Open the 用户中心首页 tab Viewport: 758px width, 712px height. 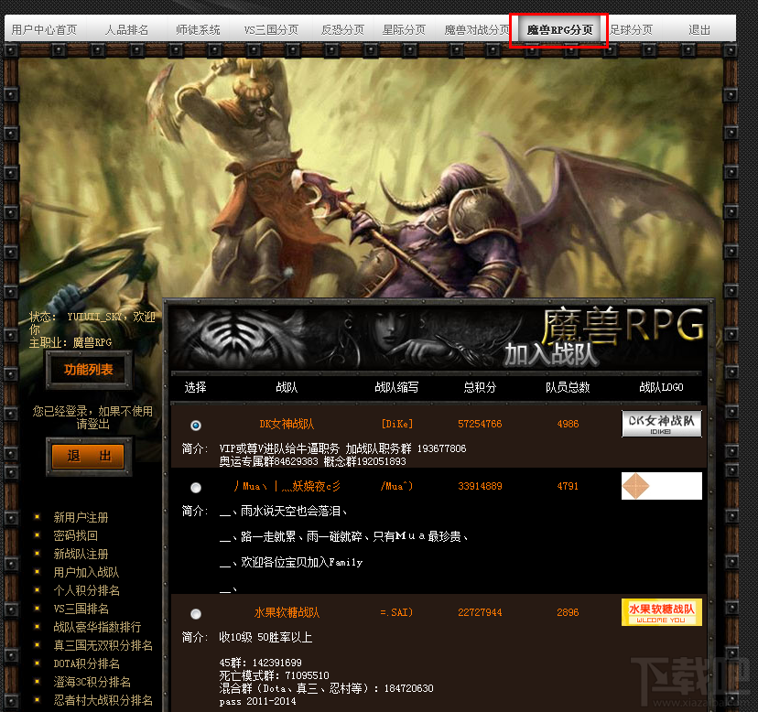coord(44,30)
